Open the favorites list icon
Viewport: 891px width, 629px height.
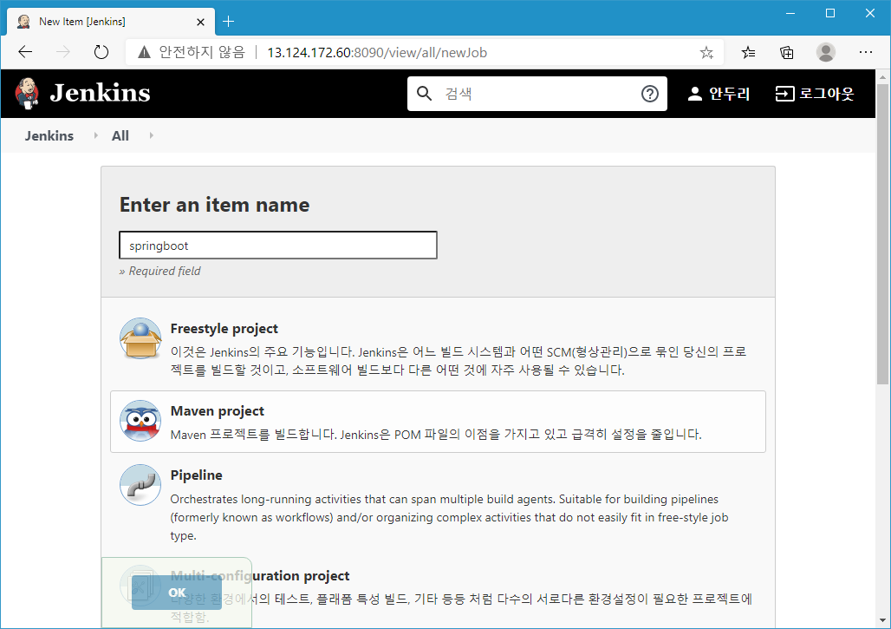click(748, 52)
